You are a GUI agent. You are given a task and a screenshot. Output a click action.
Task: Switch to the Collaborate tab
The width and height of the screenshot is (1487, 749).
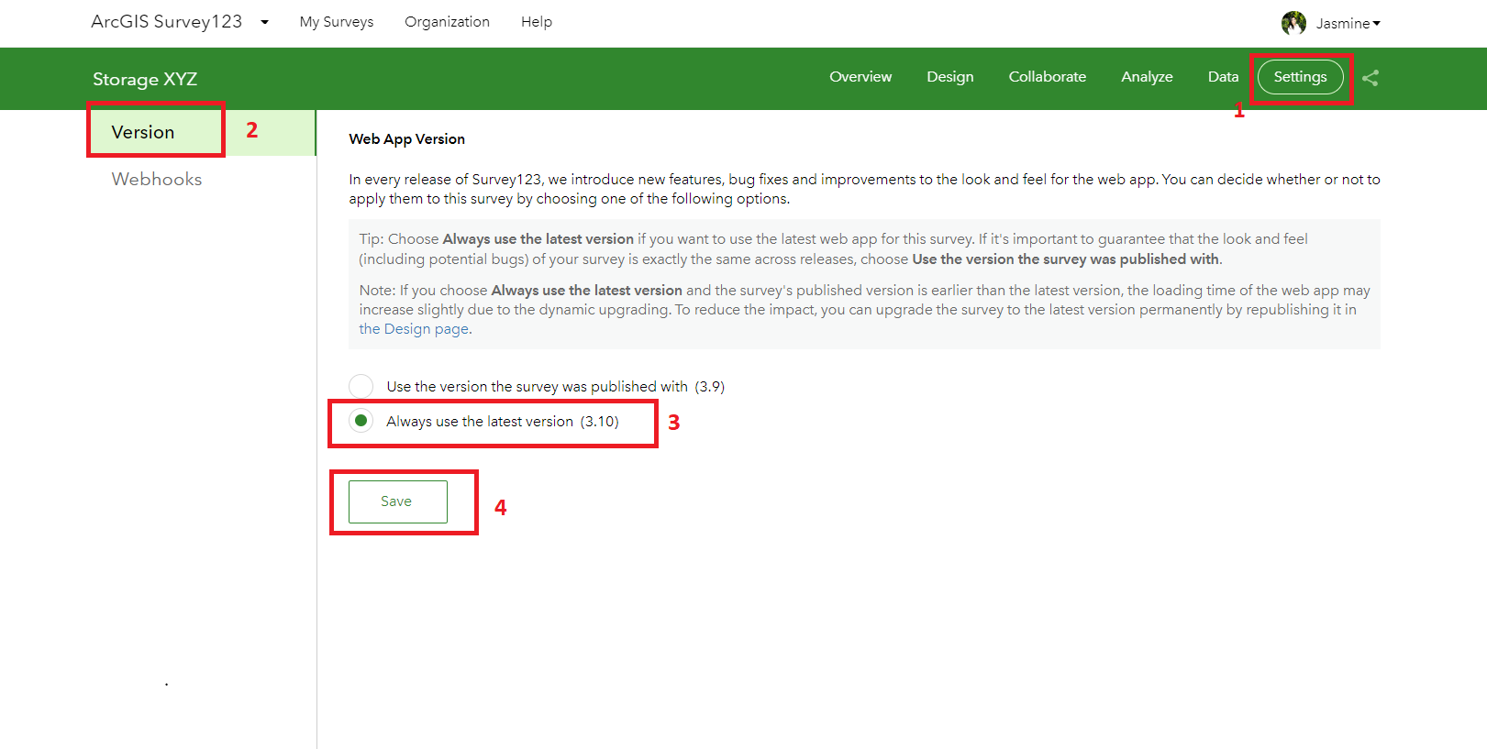click(1048, 77)
